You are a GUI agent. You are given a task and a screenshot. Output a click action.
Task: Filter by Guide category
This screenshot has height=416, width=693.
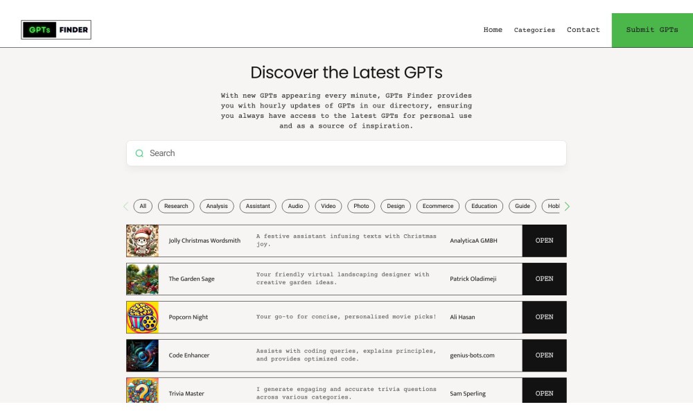[x=522, y=206]
